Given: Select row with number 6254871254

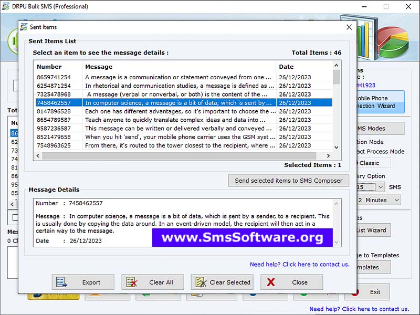Looking at the screenshot, I should 184,86.
